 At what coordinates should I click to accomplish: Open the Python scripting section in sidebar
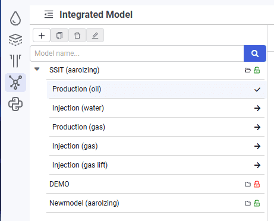15,104
